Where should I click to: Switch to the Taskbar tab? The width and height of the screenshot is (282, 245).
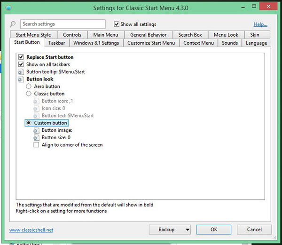pyautogui.click(x=57, y=43)
